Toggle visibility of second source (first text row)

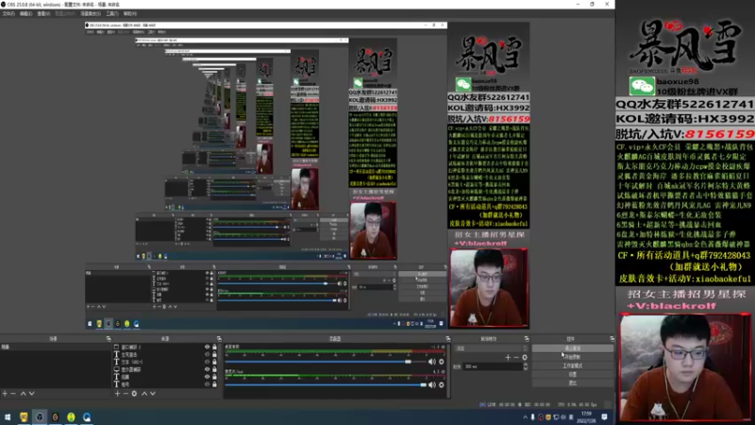click(208, 354)
